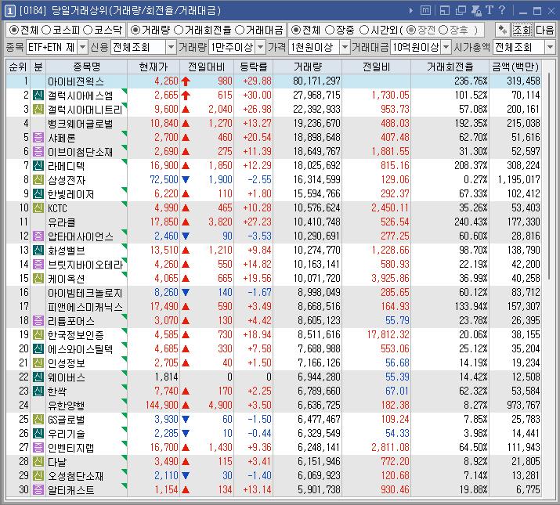The width and height of the screenshot is (560, 505).
Task: Select the 오성첨단소재 stock name
Action: coord(76,476)
